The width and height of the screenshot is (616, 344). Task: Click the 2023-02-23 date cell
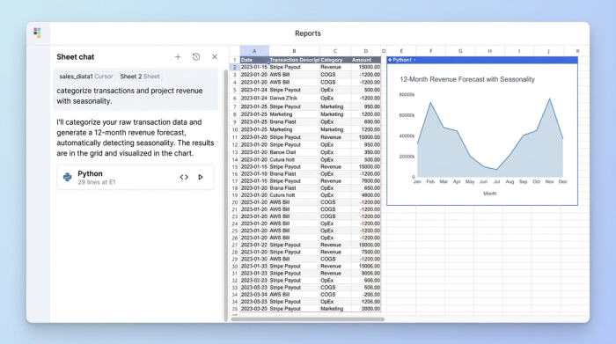click(x=254, y=281)
